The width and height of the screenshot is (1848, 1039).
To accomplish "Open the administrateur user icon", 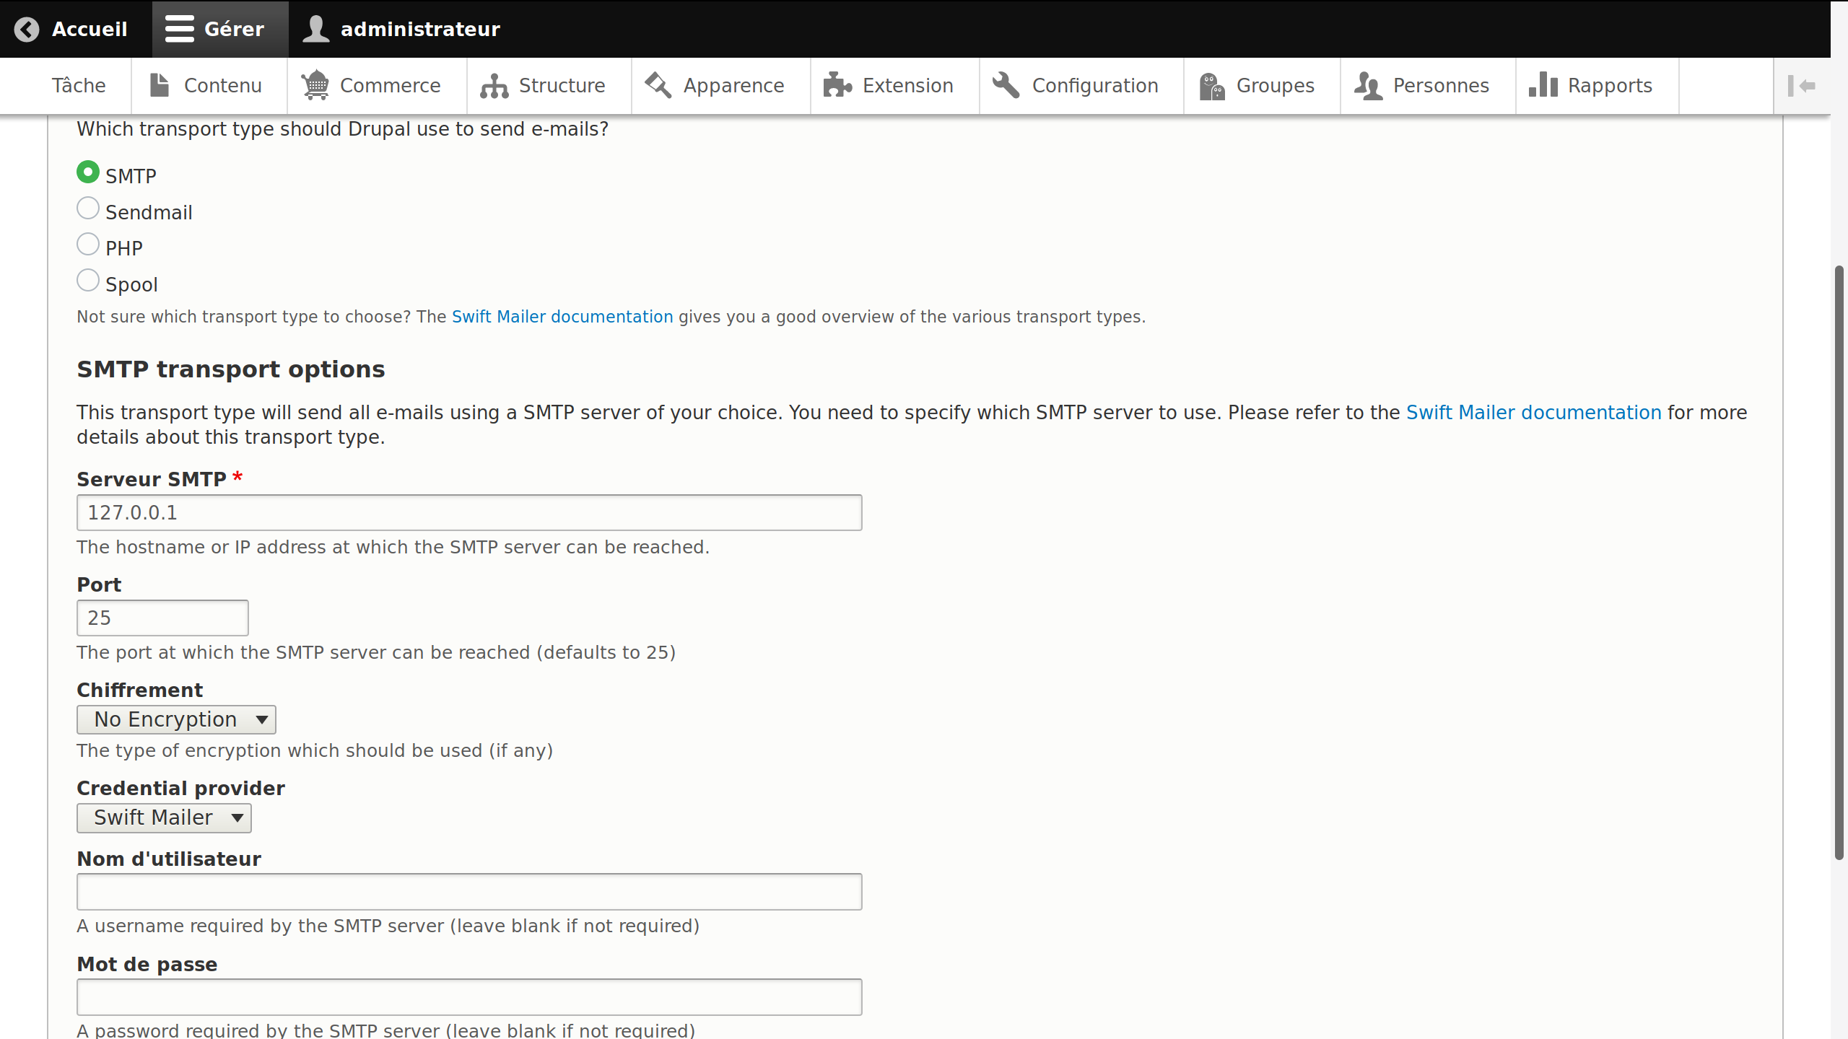I will 315,29.
